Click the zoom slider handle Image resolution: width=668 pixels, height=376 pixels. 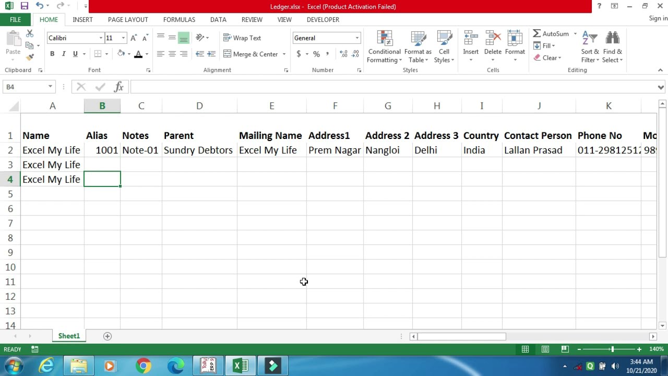click(612, 349)
